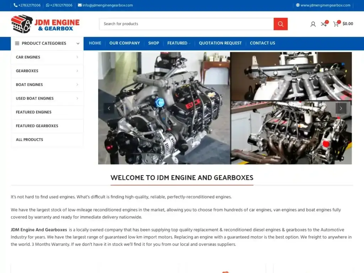The height and width of the screenshot is (273, 364).
Task: Click the orange search magnifier button
Action: tap(280, 24)
